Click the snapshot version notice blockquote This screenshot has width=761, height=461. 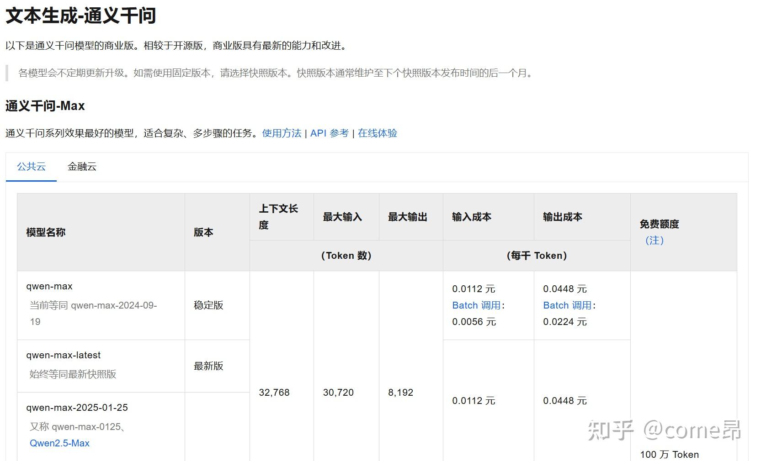point(275,73)
